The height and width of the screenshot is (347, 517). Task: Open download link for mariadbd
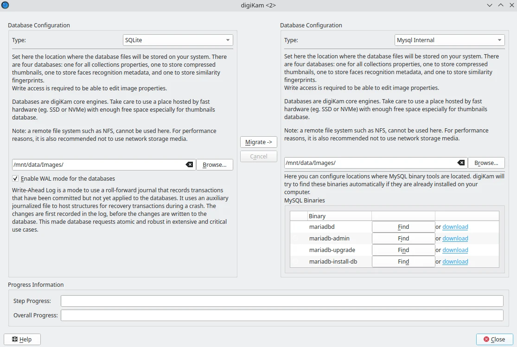coord(455,227)
